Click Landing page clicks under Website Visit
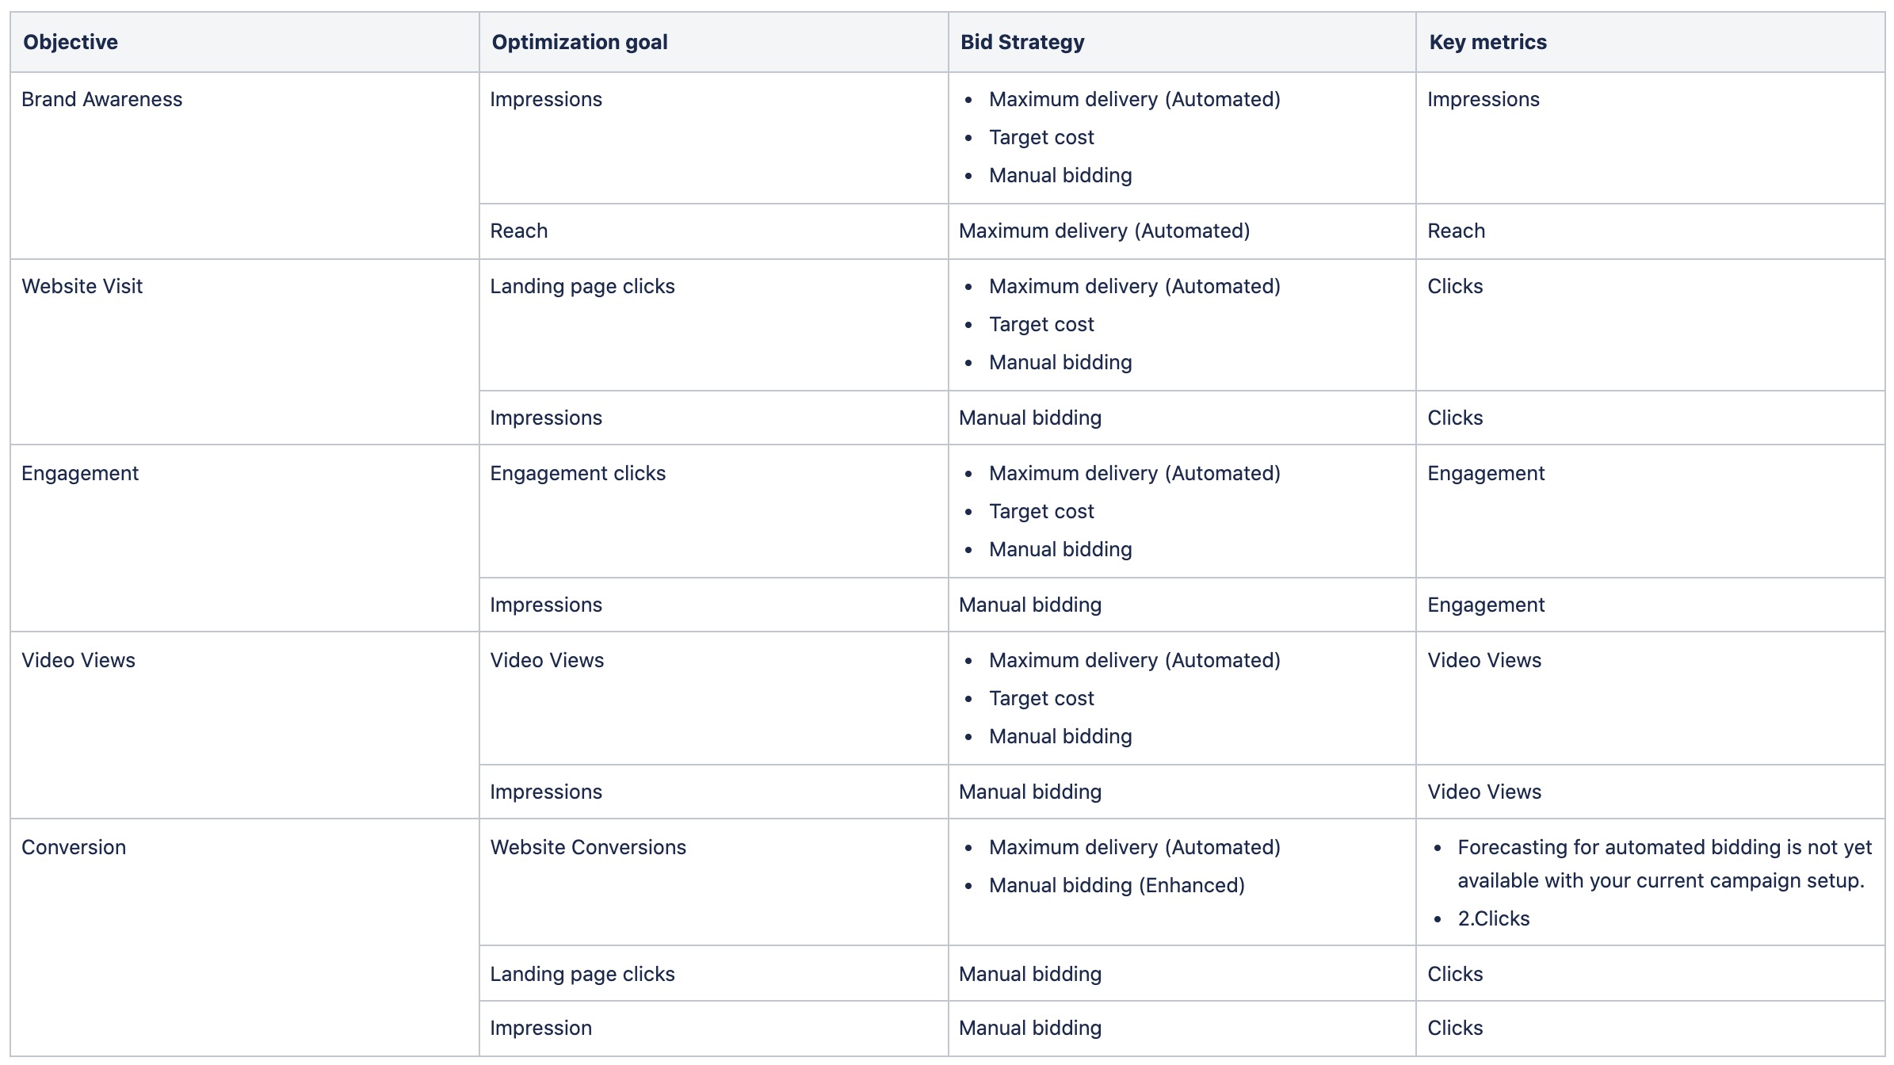1894x1065 pixels. point(582,286)
